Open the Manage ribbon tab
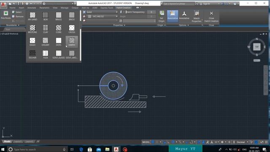The width and height of the screenshot is (270, 152). [65, 8]
